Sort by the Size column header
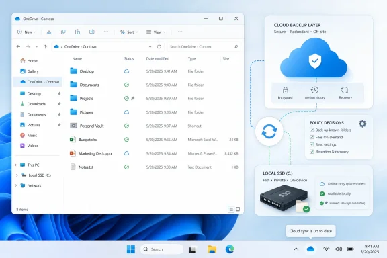Image resolution: width=387 pixels, height=258 pixels. pyautogui.click(x=226, y=58)
